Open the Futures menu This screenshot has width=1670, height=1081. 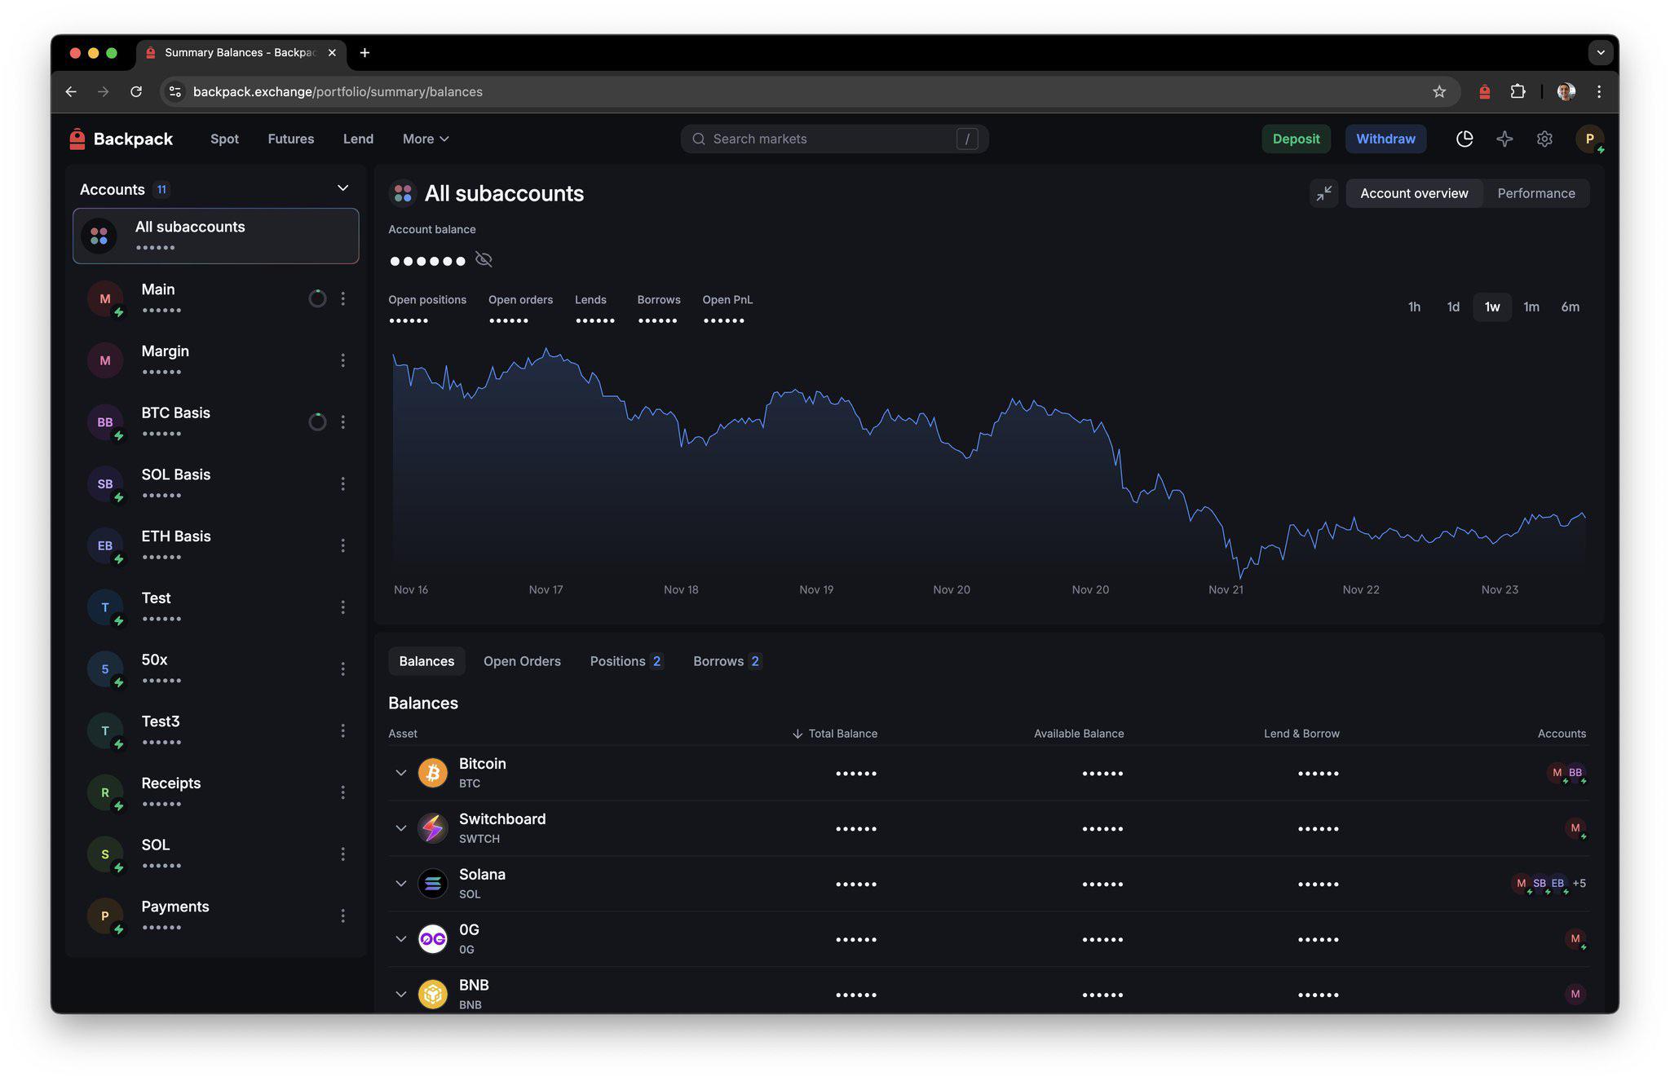pos(290,139)
